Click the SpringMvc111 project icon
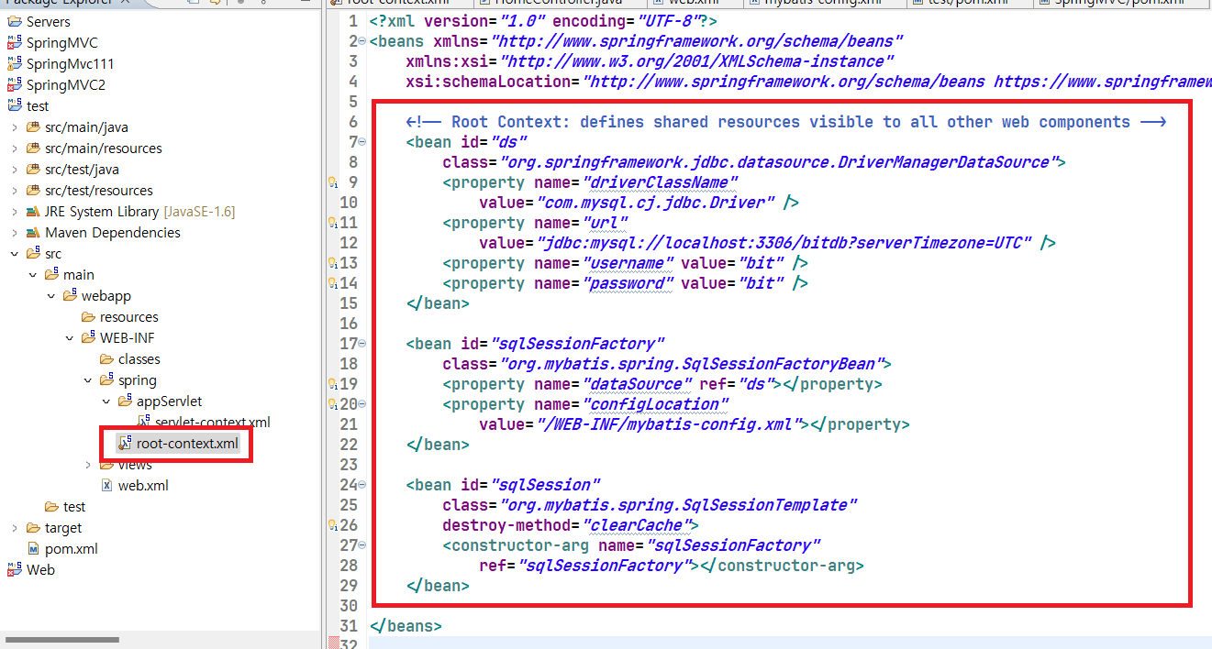This screenshot has width=1212, height=649. tap(15, 63)
